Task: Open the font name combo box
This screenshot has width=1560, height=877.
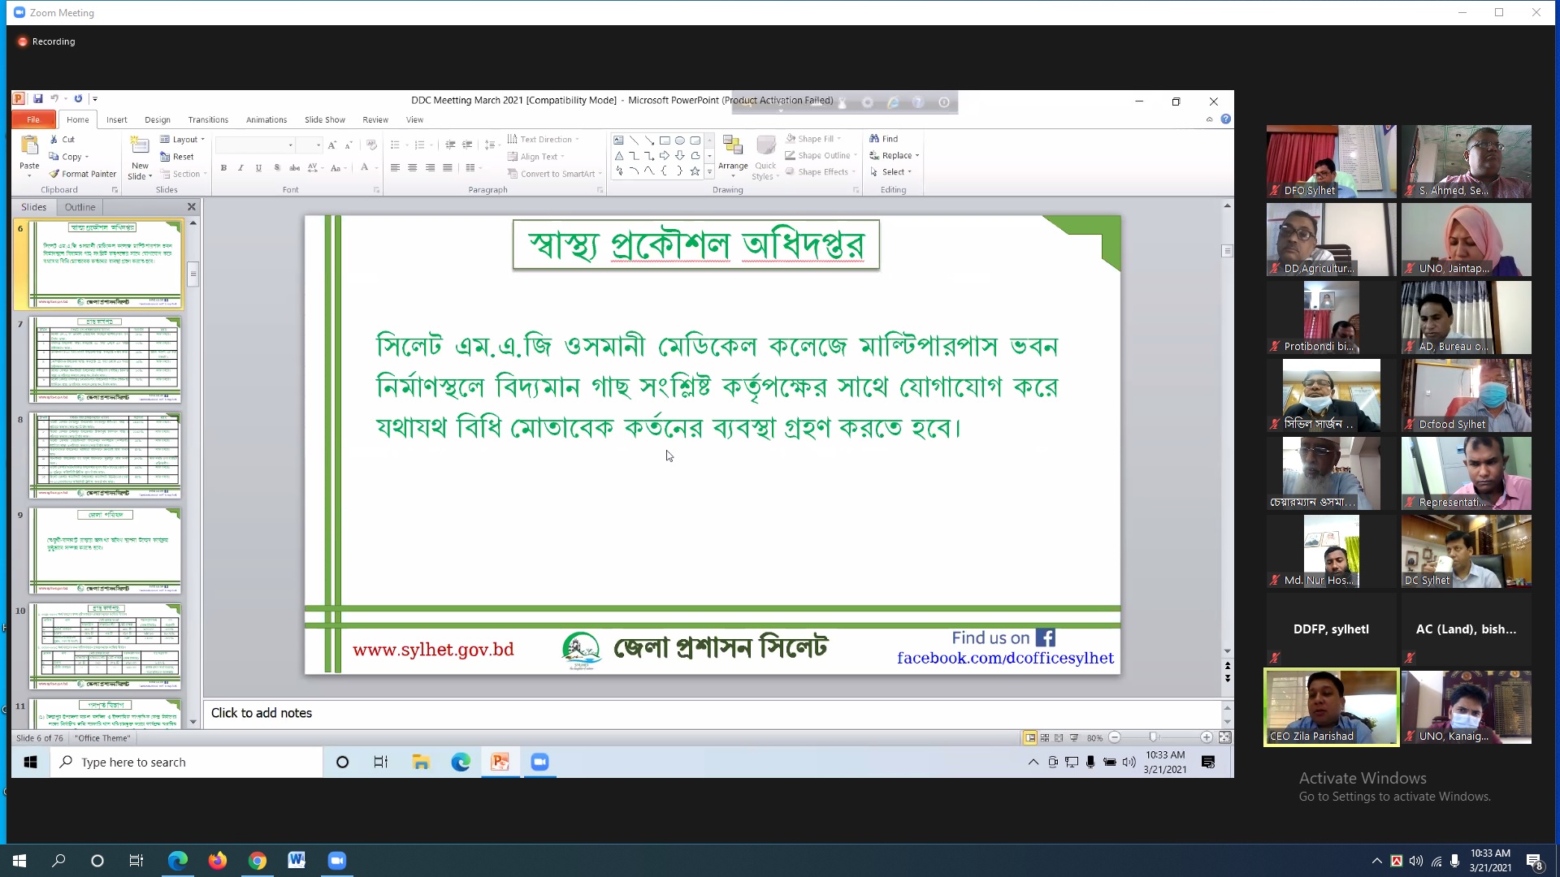Action: click(255, 145)
